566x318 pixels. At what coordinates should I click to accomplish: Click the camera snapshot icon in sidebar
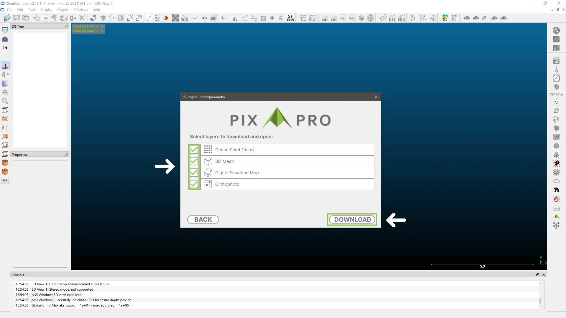click(5, 39)
